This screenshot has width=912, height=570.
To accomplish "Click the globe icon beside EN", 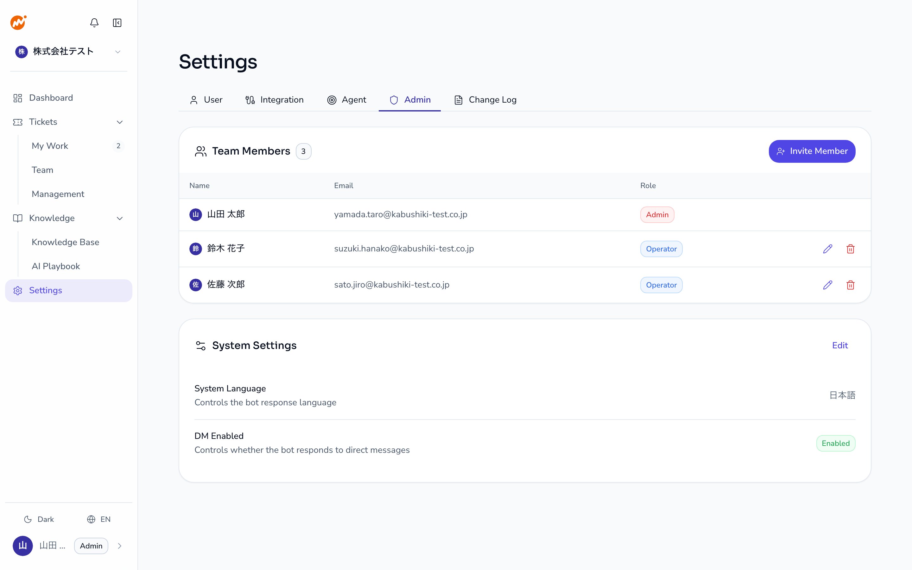I will pos(91,519).
